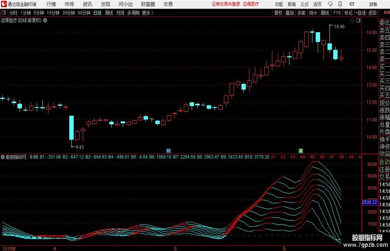Viewport: 390px width, 251px height.
Task: Switch to 60分钟 period
Action: [x=84, y=13]
